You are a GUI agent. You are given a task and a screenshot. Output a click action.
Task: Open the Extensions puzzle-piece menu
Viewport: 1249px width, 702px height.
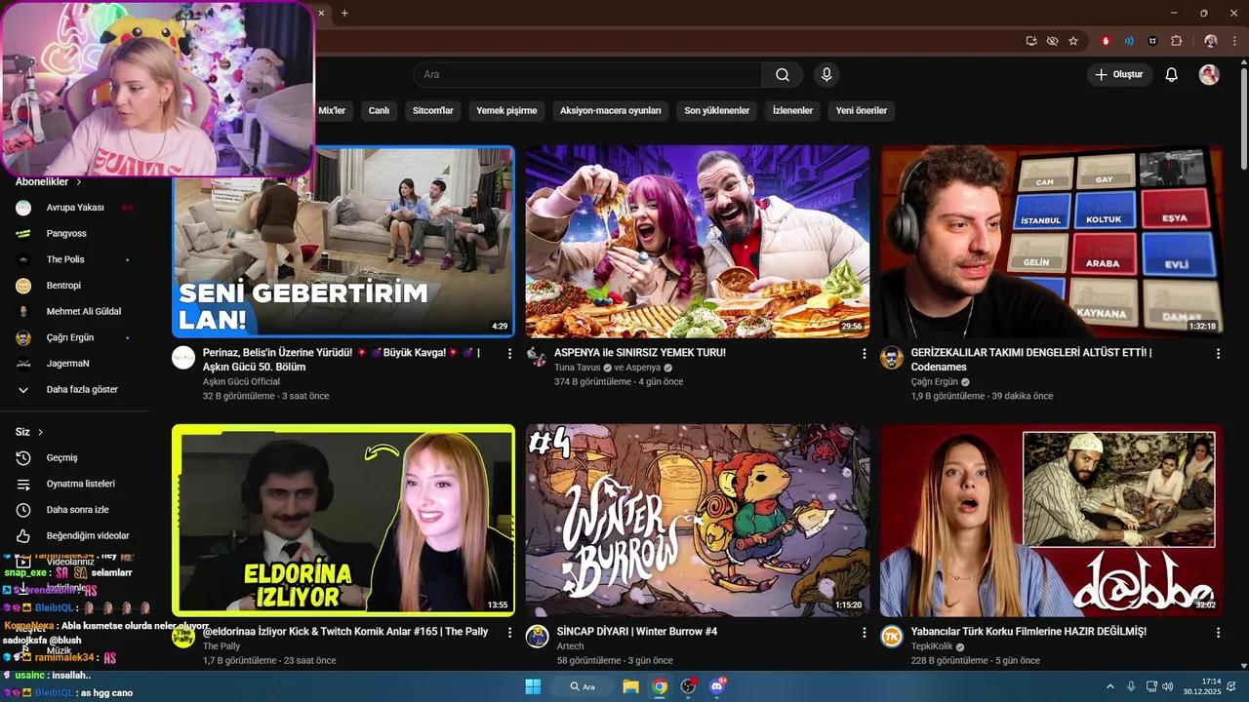point(1176,41)
